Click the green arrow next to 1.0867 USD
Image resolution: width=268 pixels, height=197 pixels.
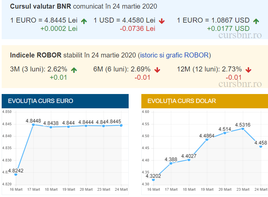(256, 21)
